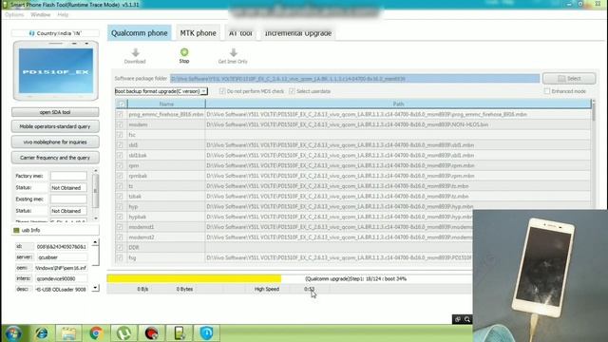Switch to the Incremental upgrade tab
The image size is (608, 342).
pyautogui.click(x=297, y=33)
